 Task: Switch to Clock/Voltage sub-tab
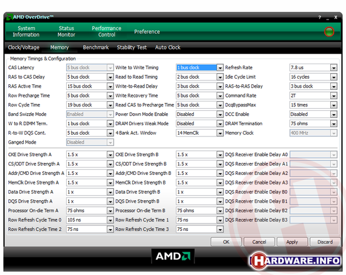24,47
